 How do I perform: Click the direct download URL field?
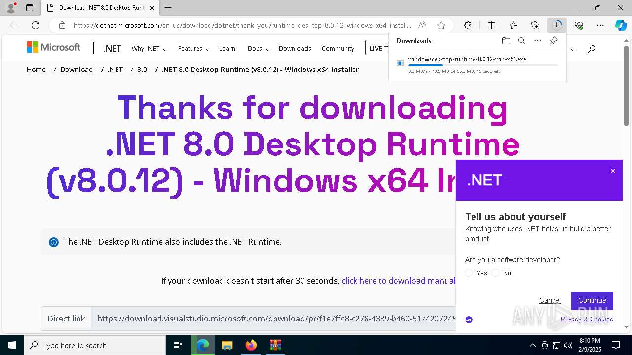(x=276, y=319)
